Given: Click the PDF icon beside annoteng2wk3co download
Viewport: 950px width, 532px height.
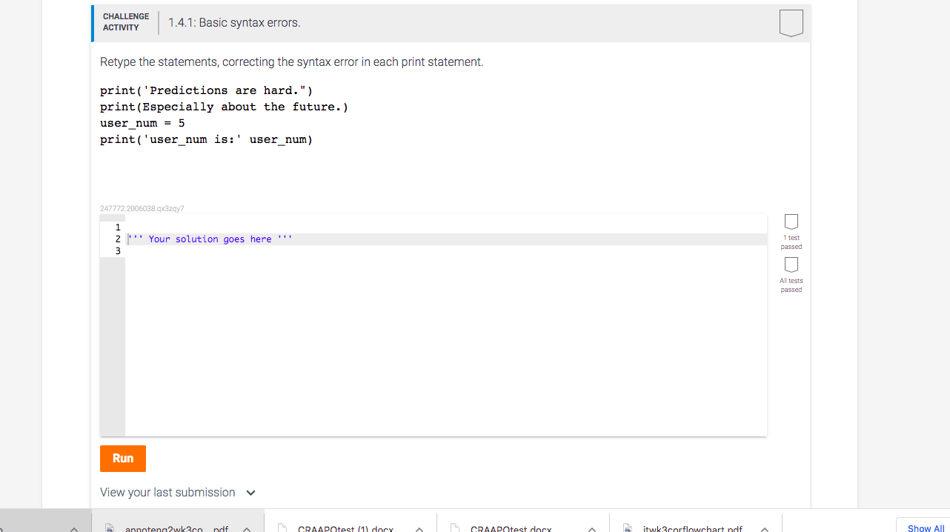Looking at the screenshot, I should [x=110, y=528].
